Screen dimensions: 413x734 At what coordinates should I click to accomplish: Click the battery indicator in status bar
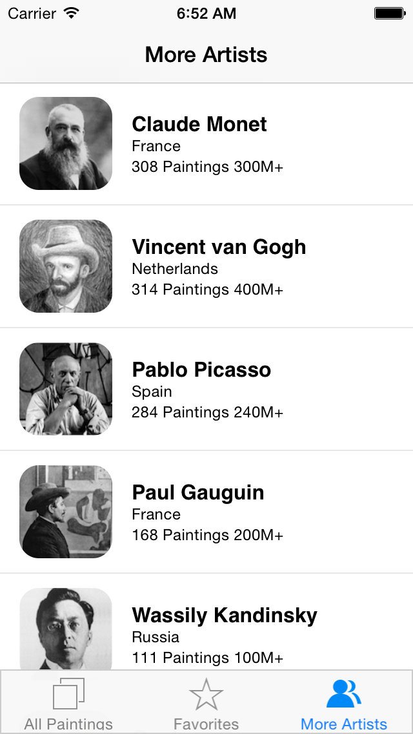coord(390,13)
